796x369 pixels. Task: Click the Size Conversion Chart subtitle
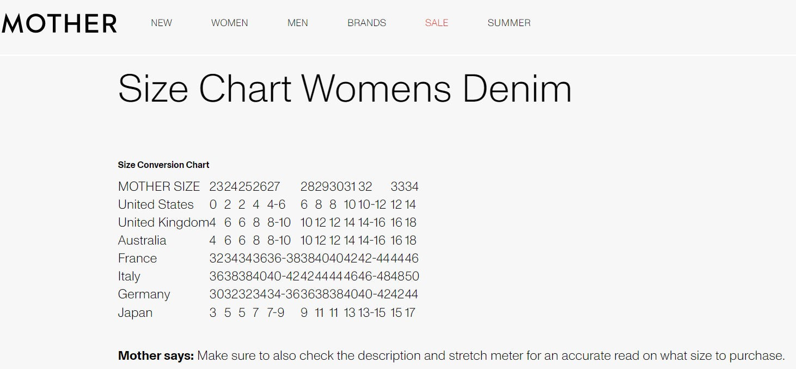163,165
